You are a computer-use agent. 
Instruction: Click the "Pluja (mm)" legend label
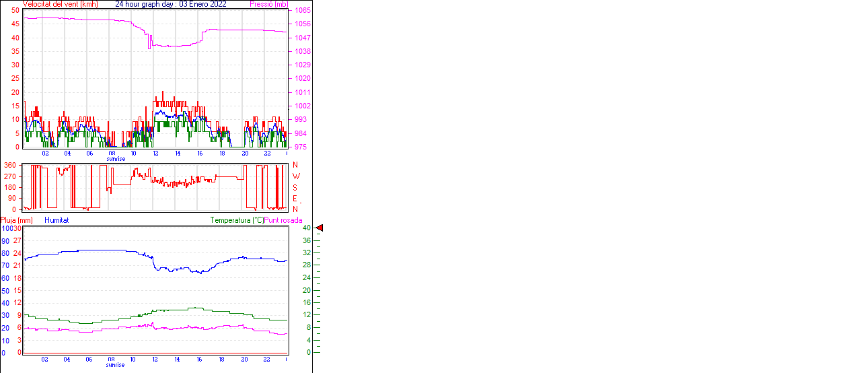click(17, 220)
